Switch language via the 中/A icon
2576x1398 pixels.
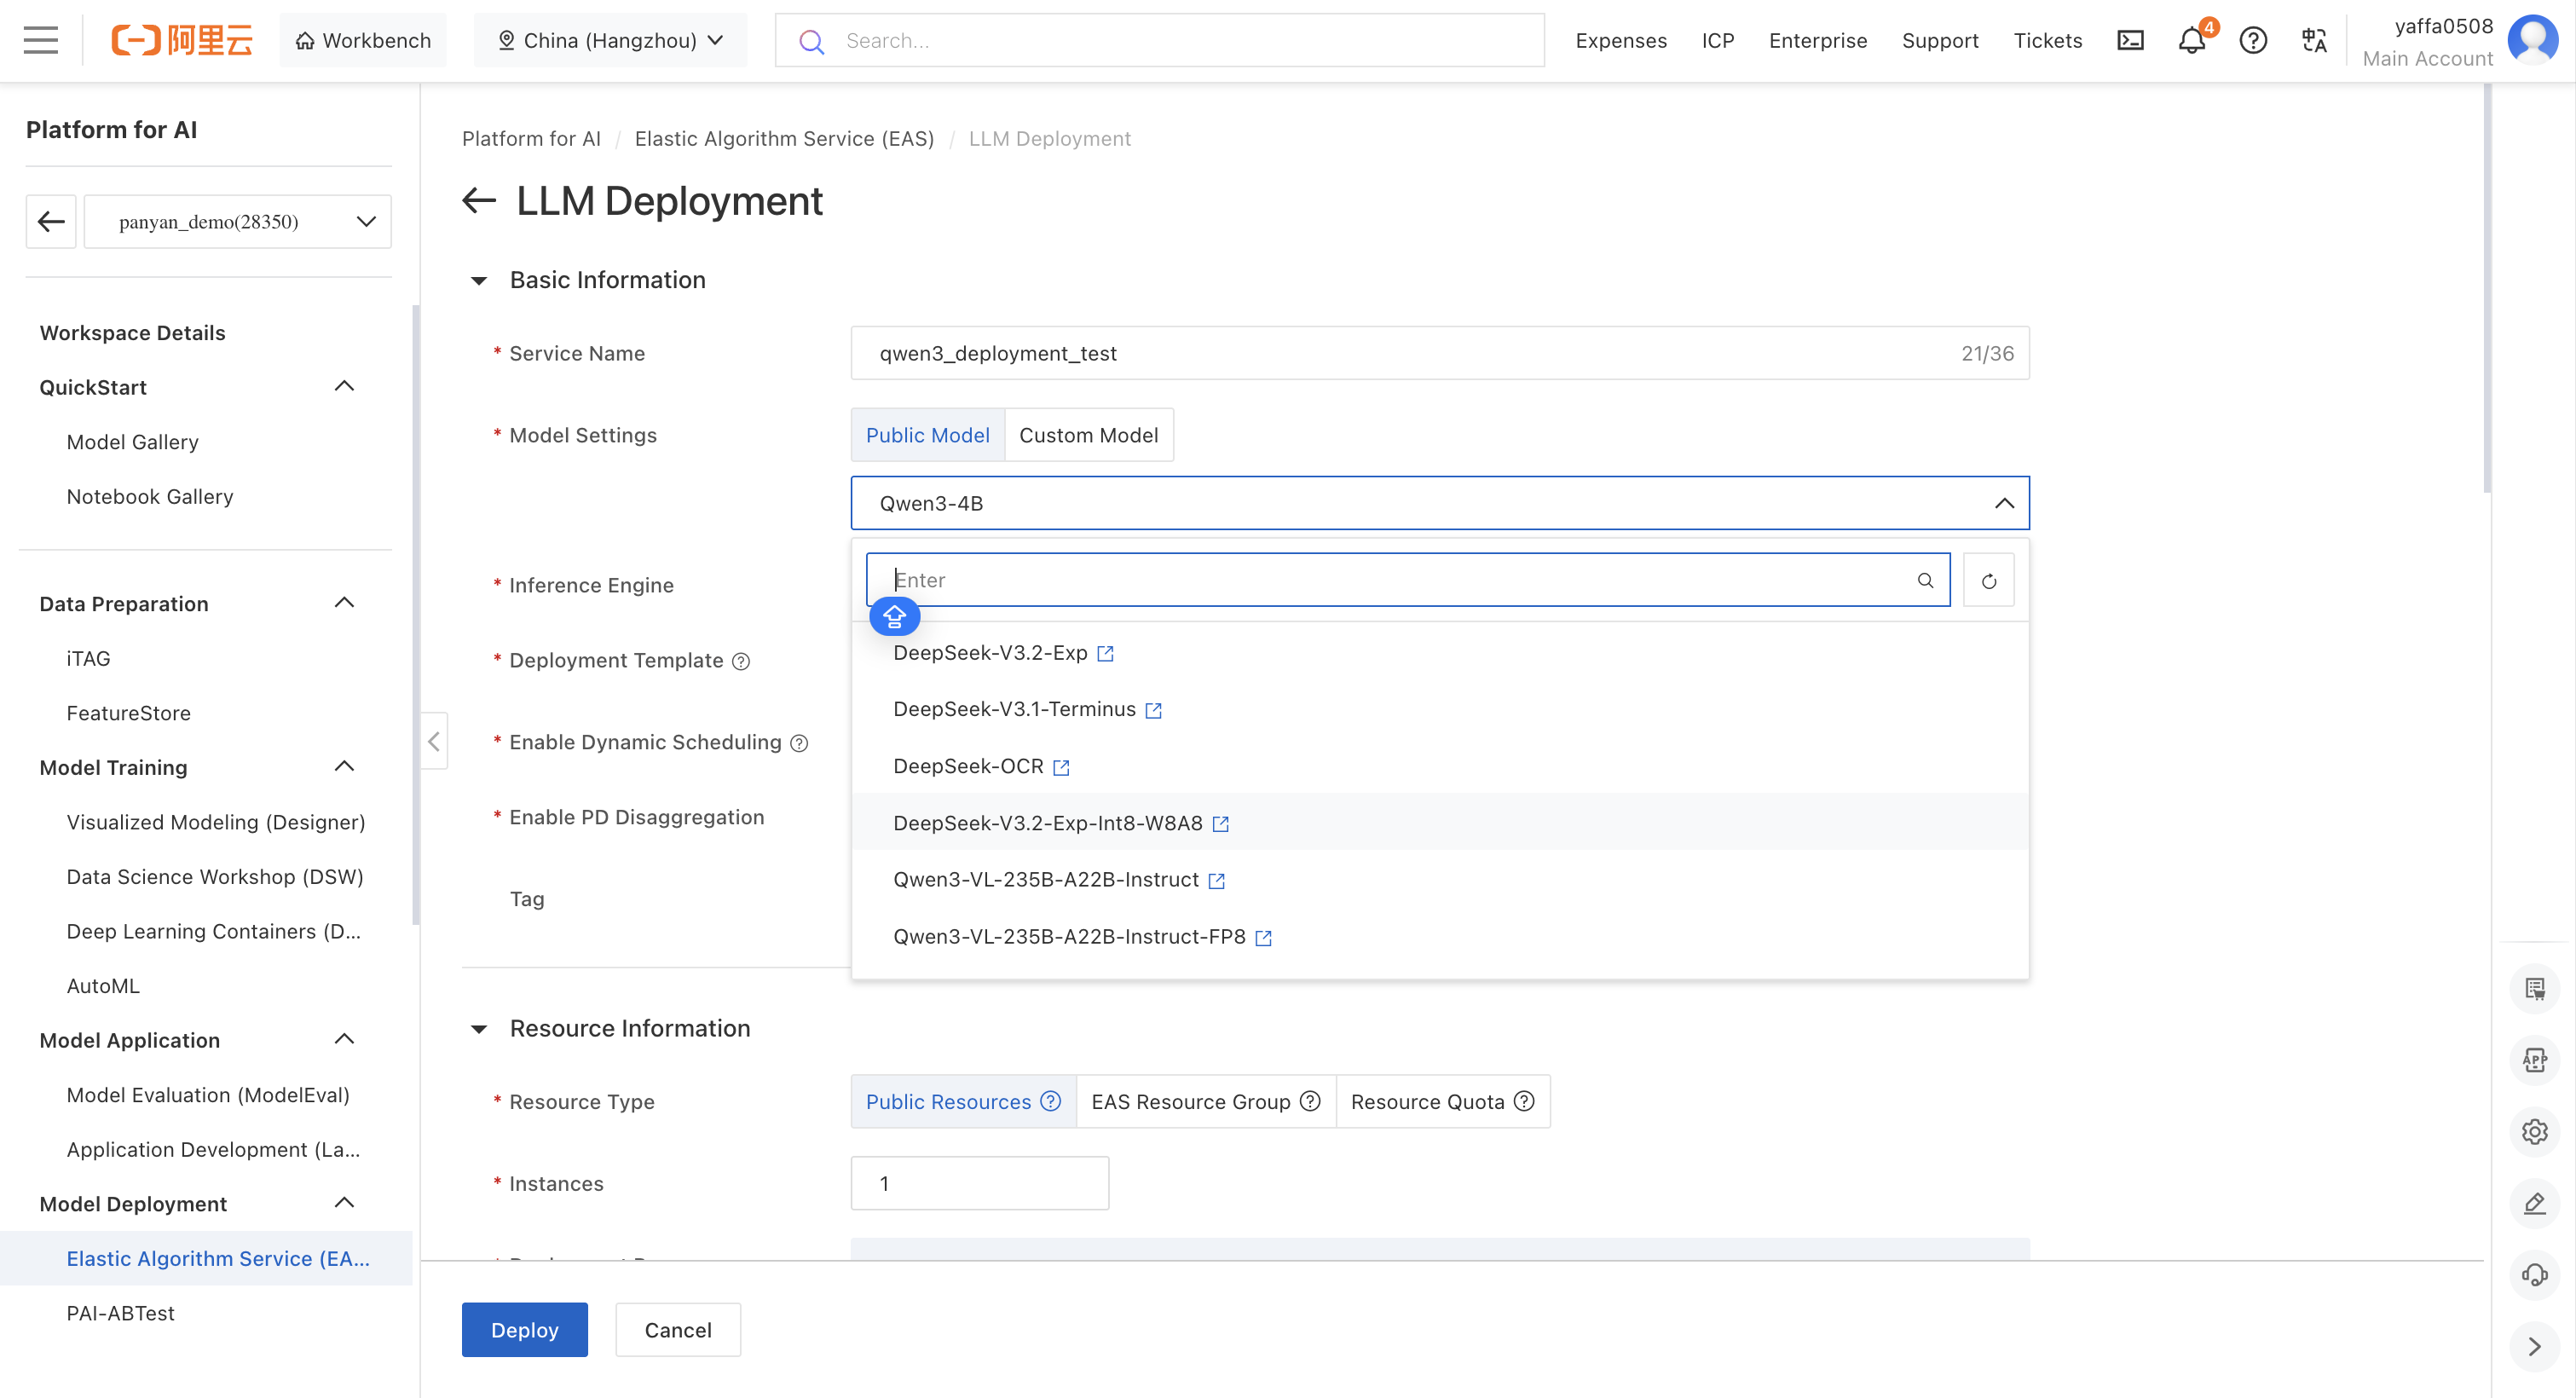coord(2313,40)
